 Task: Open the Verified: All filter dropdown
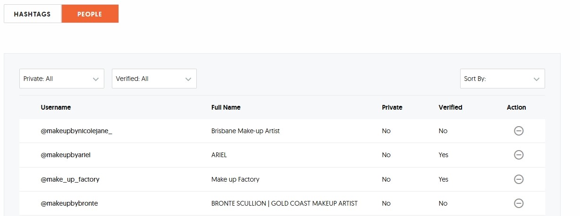(154, 79)
